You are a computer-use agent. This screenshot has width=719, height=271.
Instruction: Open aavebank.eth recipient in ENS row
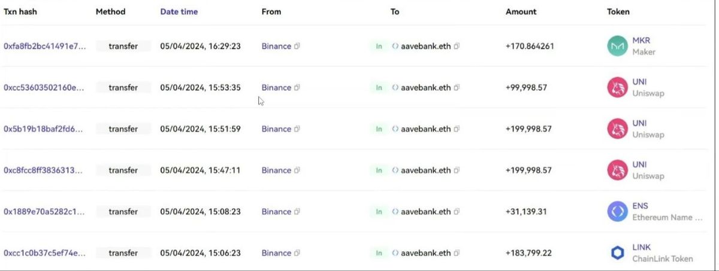tap(425, 212)
